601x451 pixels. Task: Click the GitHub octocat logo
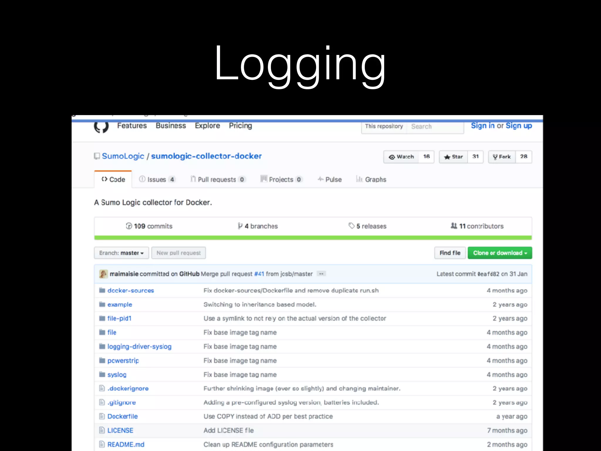pyautogui.click(x=101, y=127)
